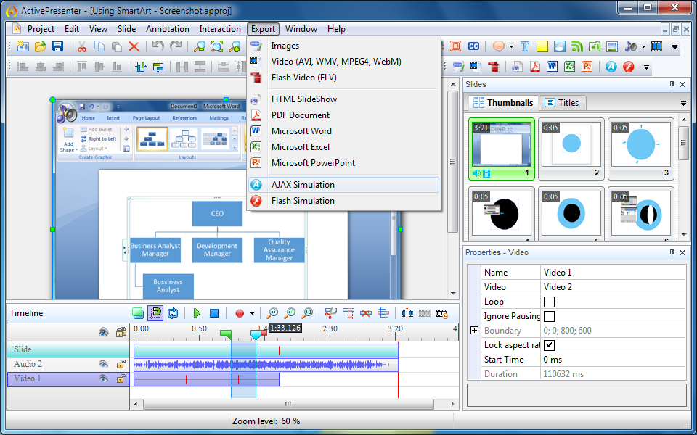Open the Closed Captions editor
The width and height of the screenshot is (697, 435).
(473, 46)
